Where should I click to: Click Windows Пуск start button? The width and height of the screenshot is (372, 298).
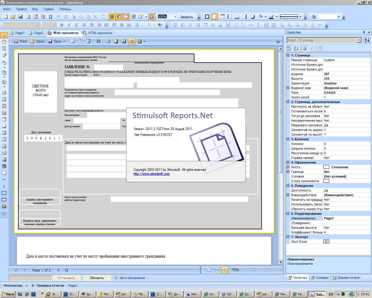pos(8,294)
